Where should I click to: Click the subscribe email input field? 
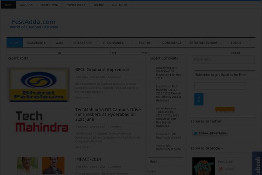220,86
